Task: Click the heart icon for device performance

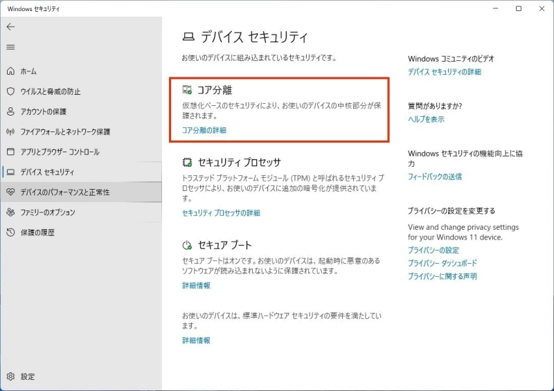Action: pyautogui.click(x=10, y=192)
